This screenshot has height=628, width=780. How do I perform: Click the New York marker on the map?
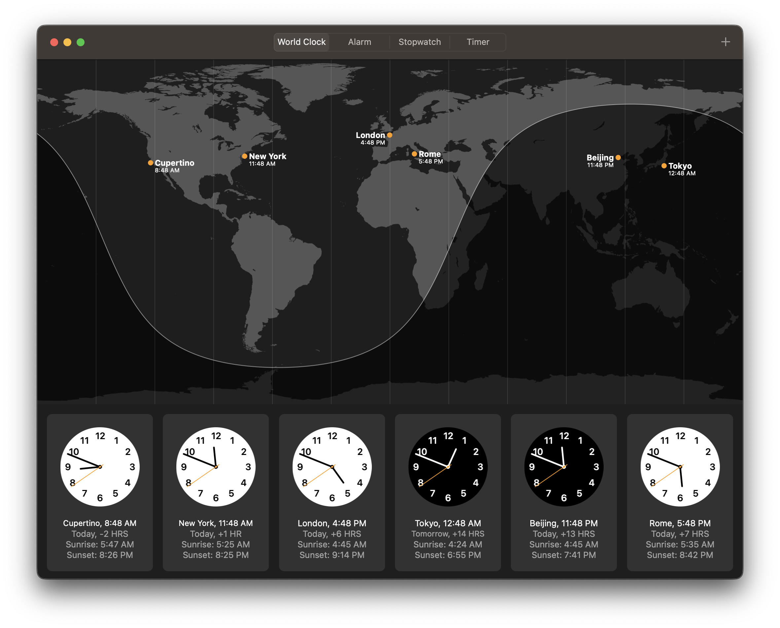tap(245, 156)
